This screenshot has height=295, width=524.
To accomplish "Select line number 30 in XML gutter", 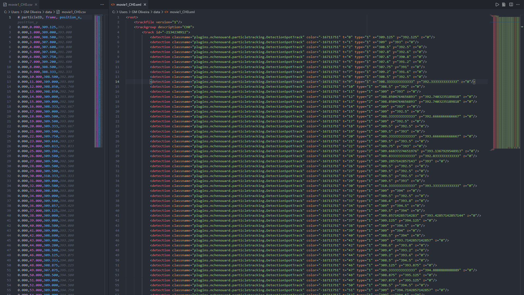I will [117, 161].
